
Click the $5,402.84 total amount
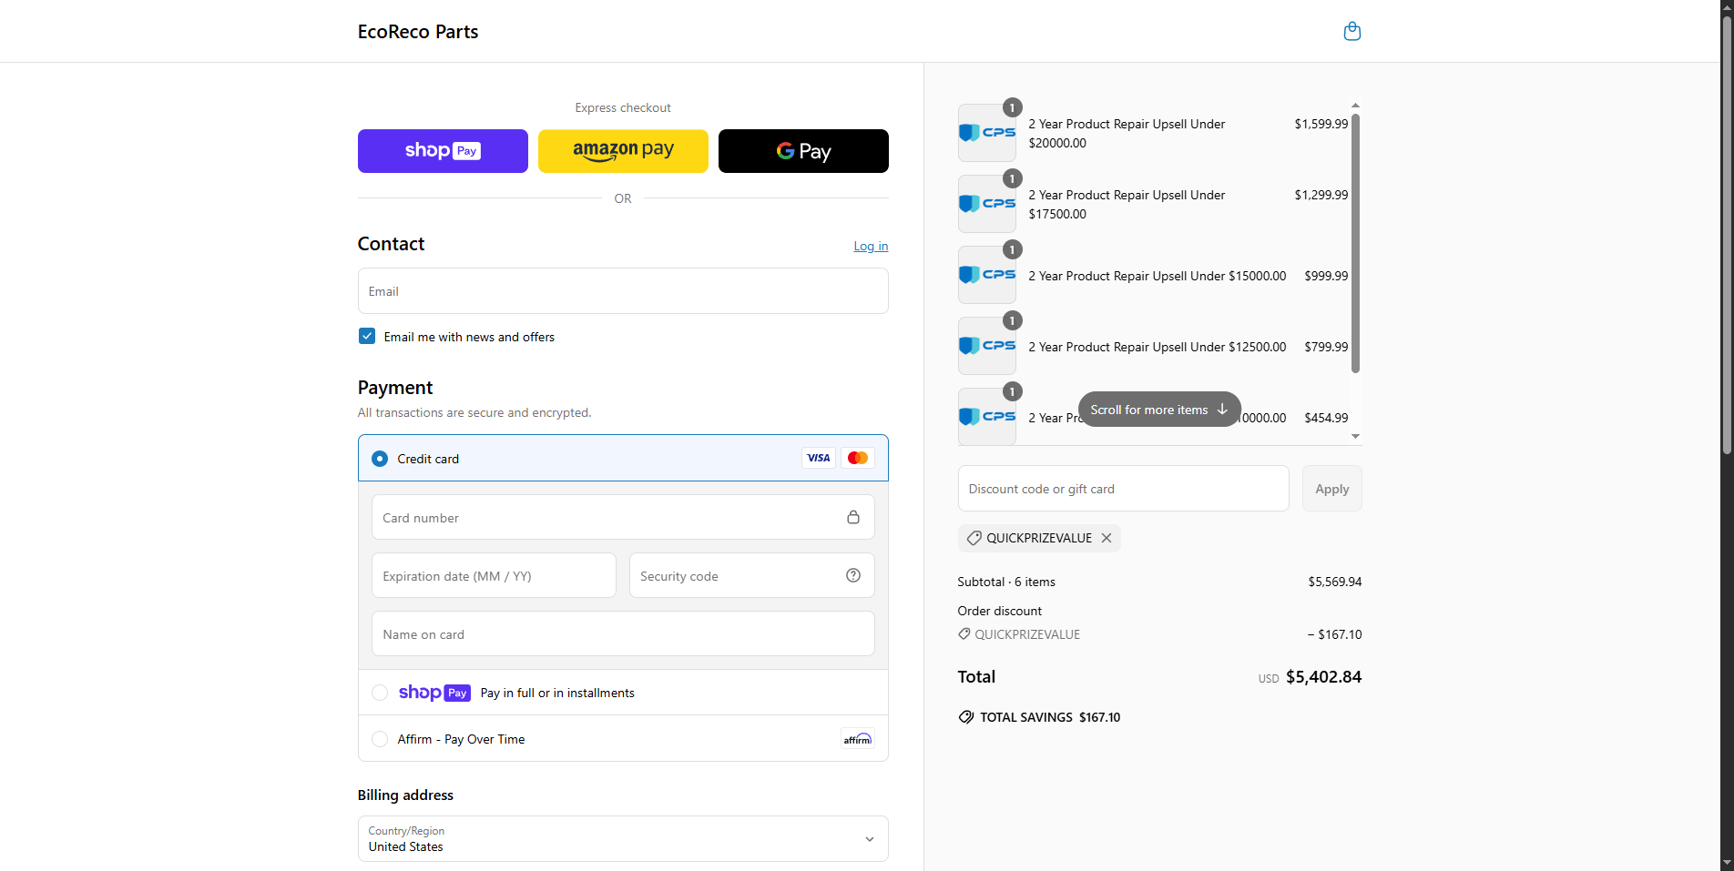click(1323, 677)
